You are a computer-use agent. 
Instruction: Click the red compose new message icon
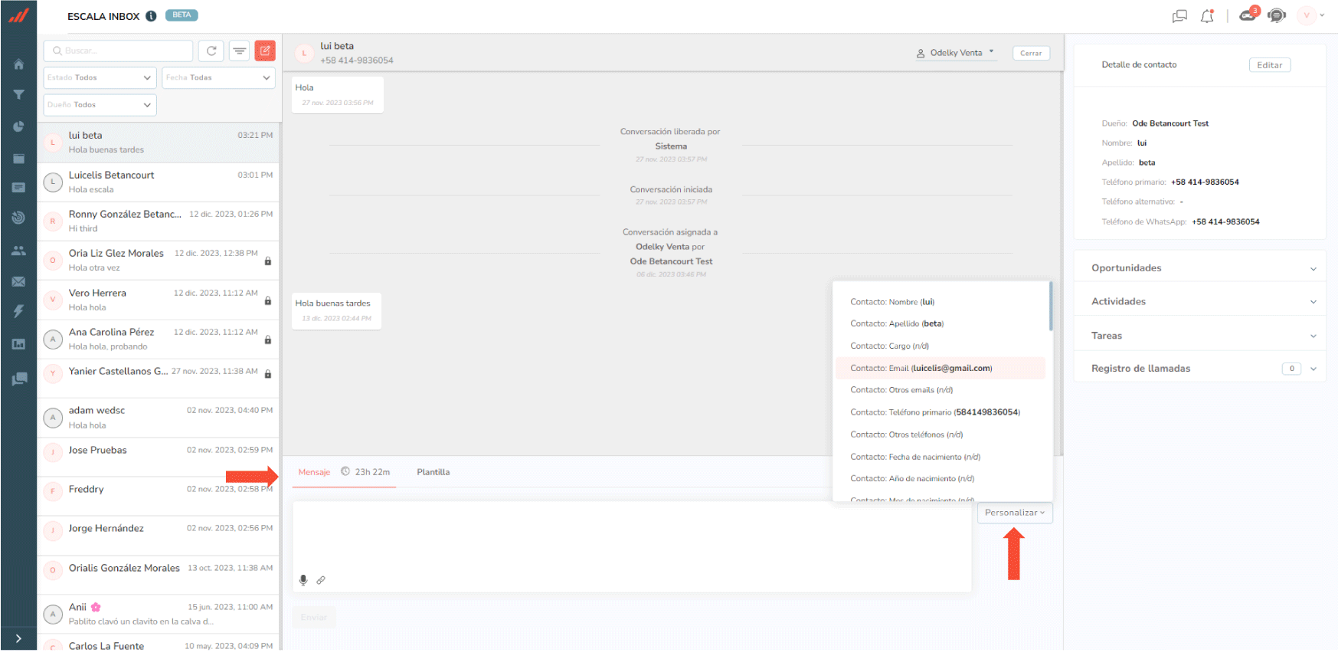[x=265, y=51]
